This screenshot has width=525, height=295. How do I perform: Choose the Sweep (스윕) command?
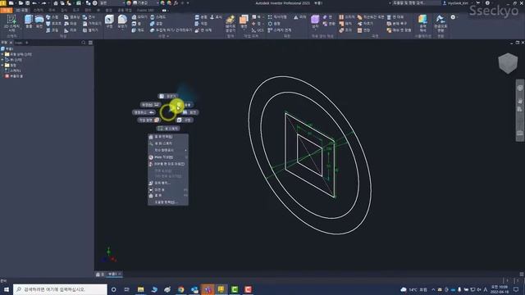[52, 17]
